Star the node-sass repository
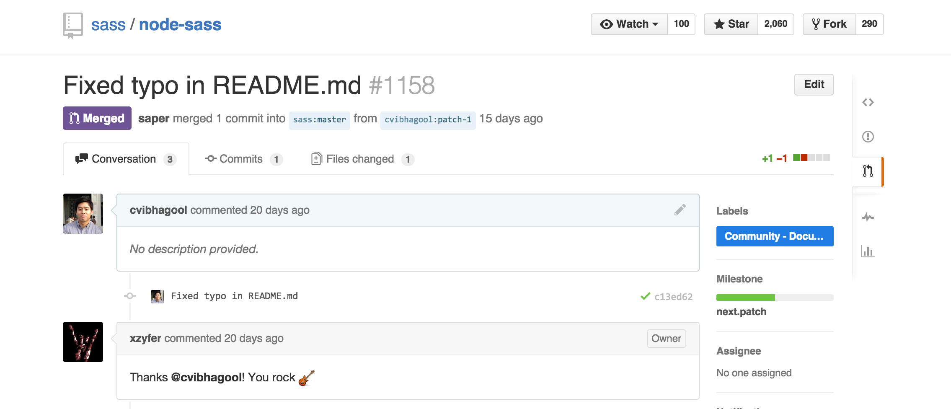This screenshot has width=951, height=409. pyautogui.click(x=731, y=24)
